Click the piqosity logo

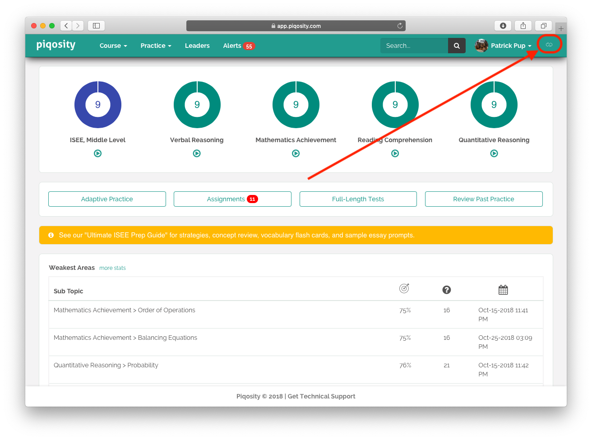click(x=55, y=45)
